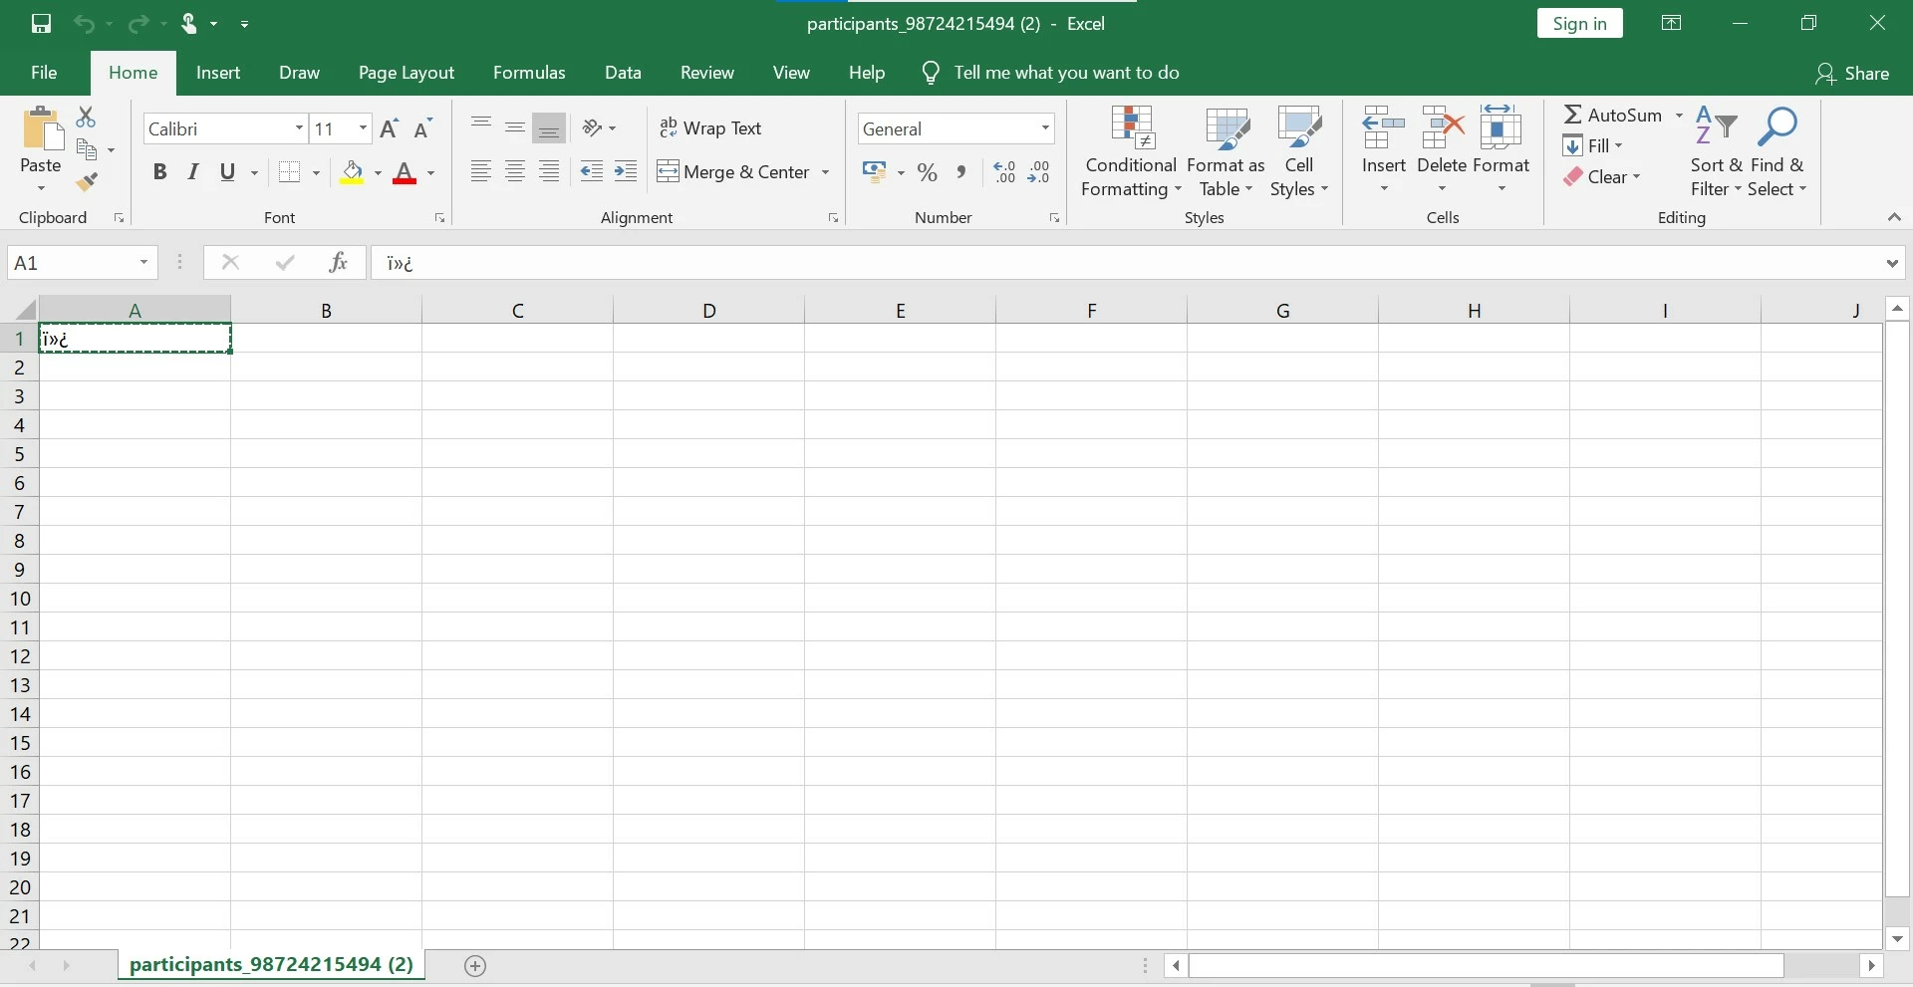Click the Share button
The image size is (1913, 987).
(1852, 73)
